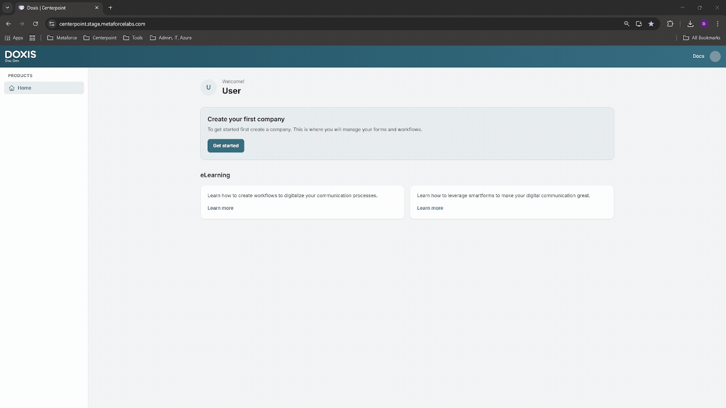Viewport: 726px width, 408px height.
Task: Open the Chrome three-dot menu
Action: coord(718,24)
